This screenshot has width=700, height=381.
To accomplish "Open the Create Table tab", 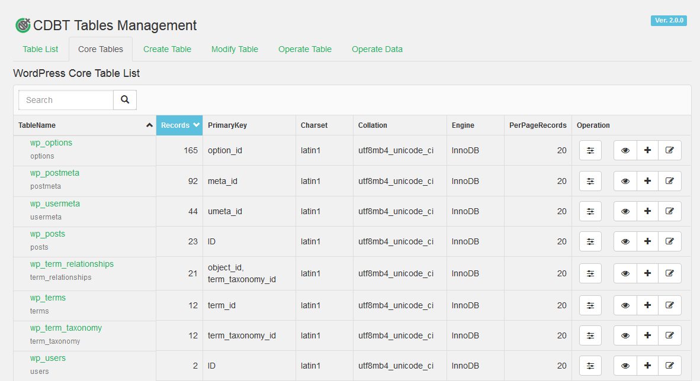I will [x=167, y=49].
